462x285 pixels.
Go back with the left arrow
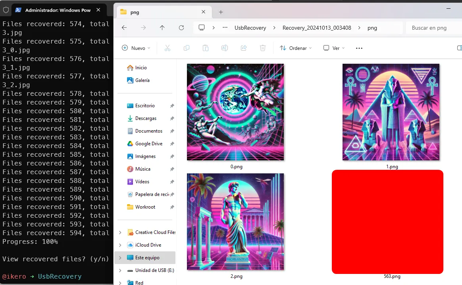coord(124,28)
